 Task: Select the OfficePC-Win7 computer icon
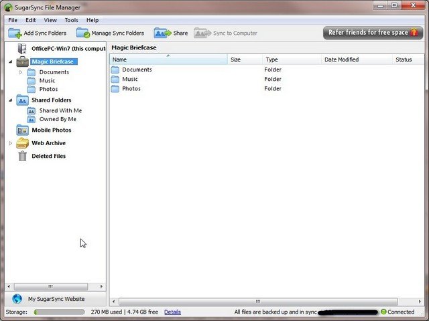click(x=23, y=49)
